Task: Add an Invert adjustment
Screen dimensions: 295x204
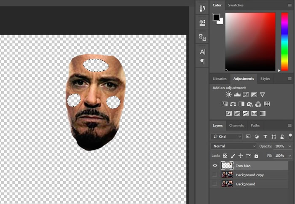Action: click(x=229, y=113)
